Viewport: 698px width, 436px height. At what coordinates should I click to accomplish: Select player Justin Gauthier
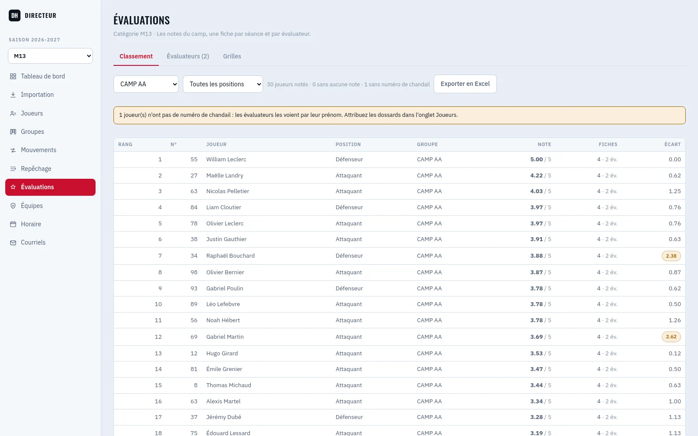click(x=226, y=239)
